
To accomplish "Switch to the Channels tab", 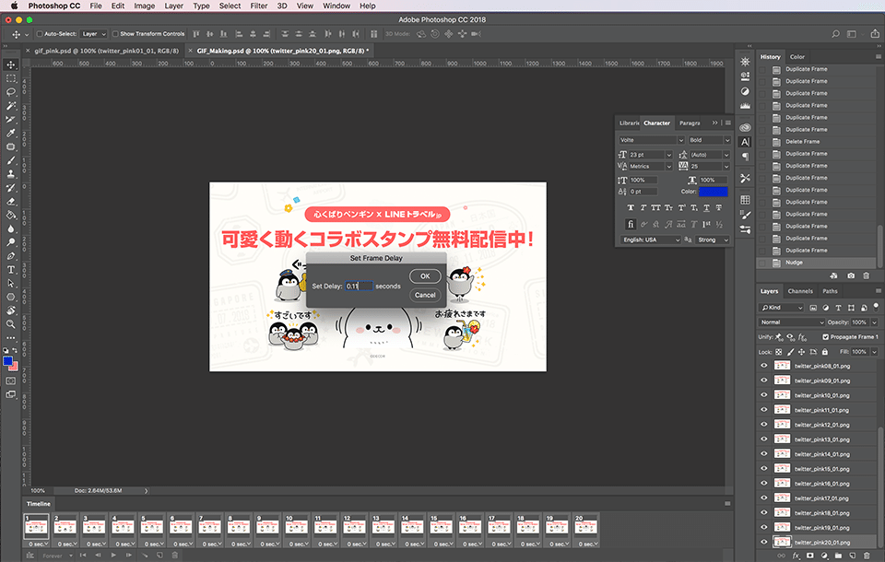I will pos(800,291).
